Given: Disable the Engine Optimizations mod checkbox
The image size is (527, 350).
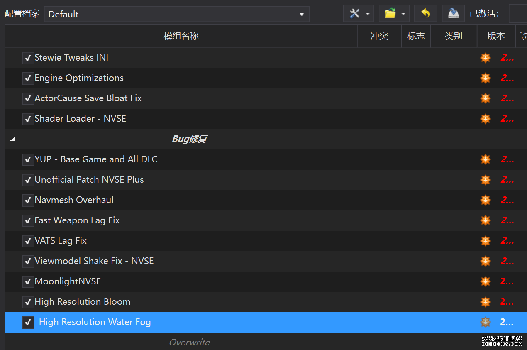Looking at the screenshot, I should pyautogui.click(x=28, y=78).
